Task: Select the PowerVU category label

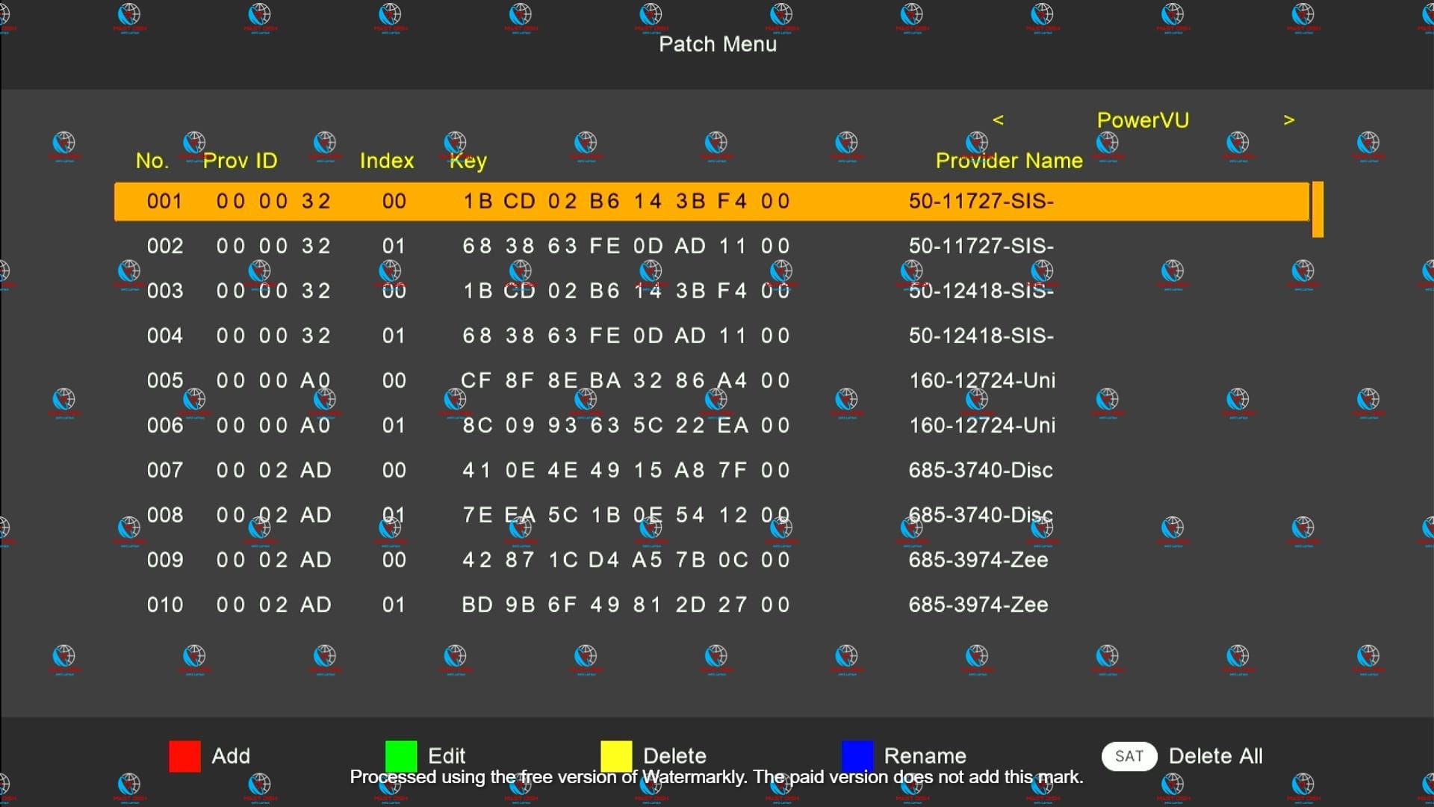Action: point(1142,120)
